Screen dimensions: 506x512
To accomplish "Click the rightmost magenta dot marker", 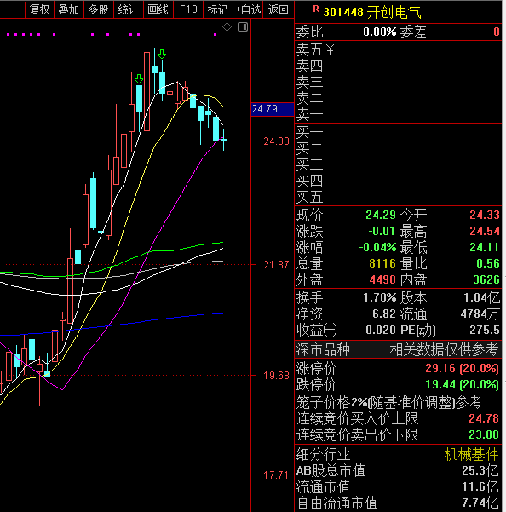I will (216, 34).
